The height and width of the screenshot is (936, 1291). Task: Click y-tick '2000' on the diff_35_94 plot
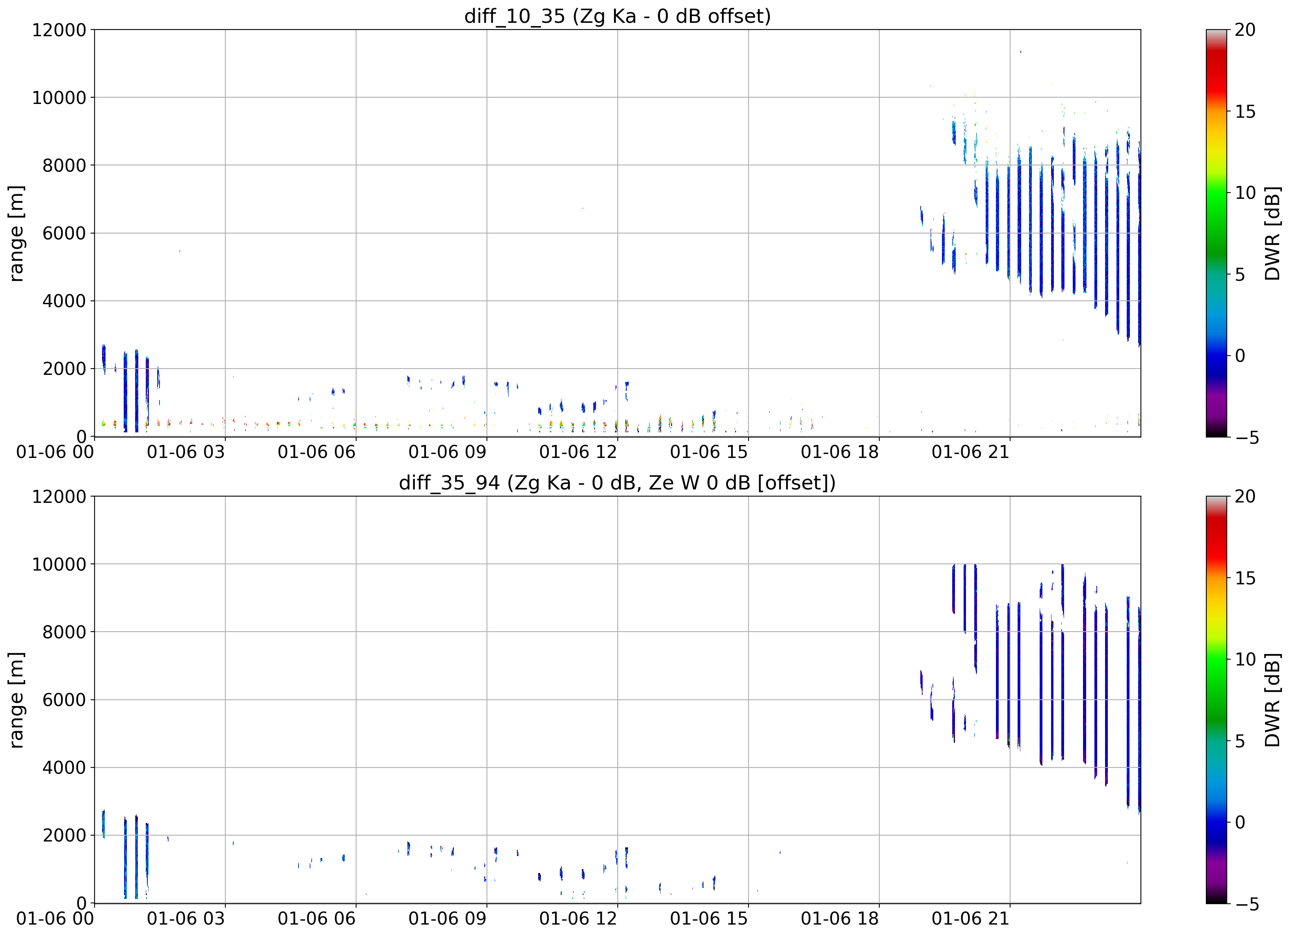[x=64, y=835]
